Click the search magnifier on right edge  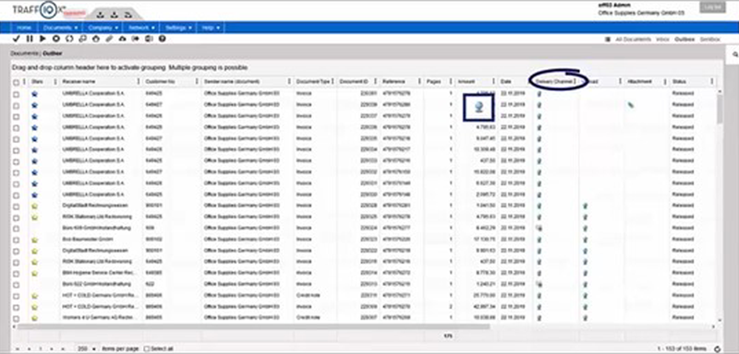pos(734,54)
